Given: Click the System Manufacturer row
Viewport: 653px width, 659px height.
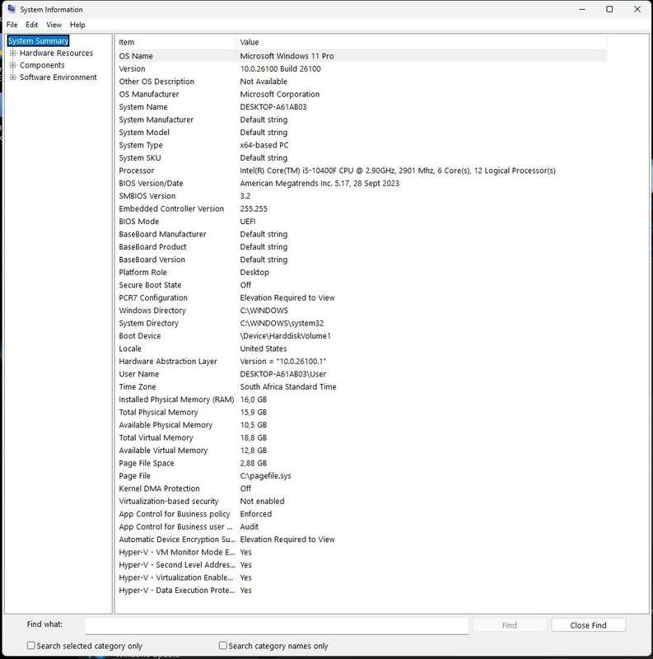Looking at the screenshot, I should [x=361, y=119].
